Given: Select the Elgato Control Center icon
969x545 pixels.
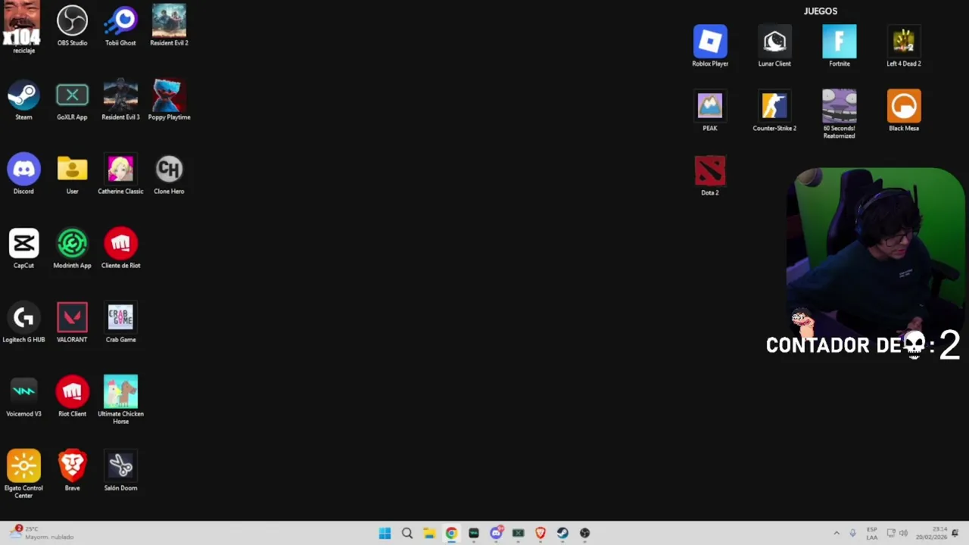Looking at the screenshot, I should click(23, 474).
